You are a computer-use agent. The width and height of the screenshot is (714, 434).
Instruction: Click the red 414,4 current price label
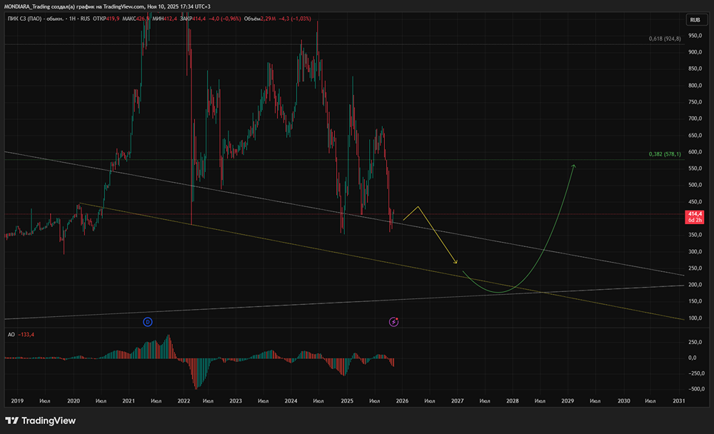(695, 217)
